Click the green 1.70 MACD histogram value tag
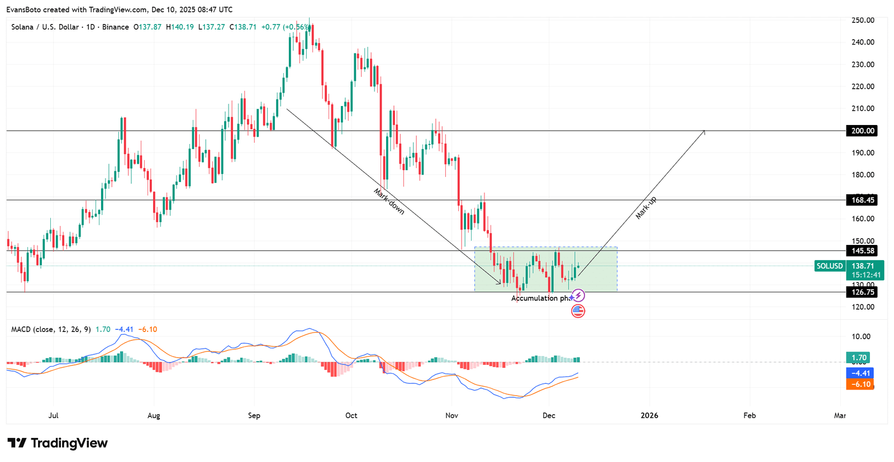 click(858, 358)
